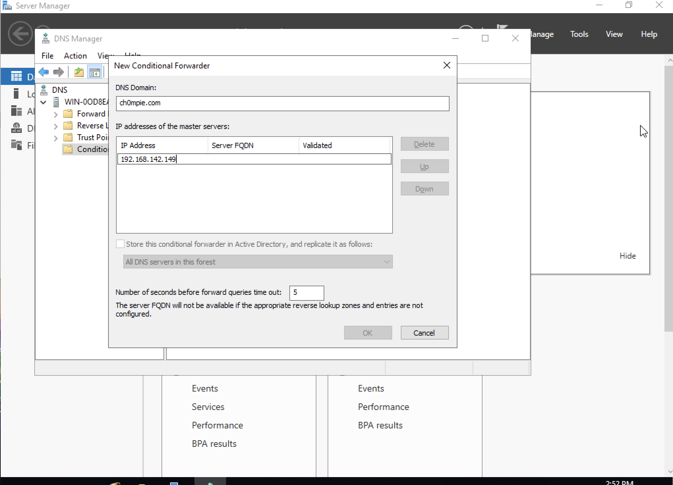Toggle the Show/Hide Console Tree icon
Screen dimensions: 673x485
[x=95, y=72]
